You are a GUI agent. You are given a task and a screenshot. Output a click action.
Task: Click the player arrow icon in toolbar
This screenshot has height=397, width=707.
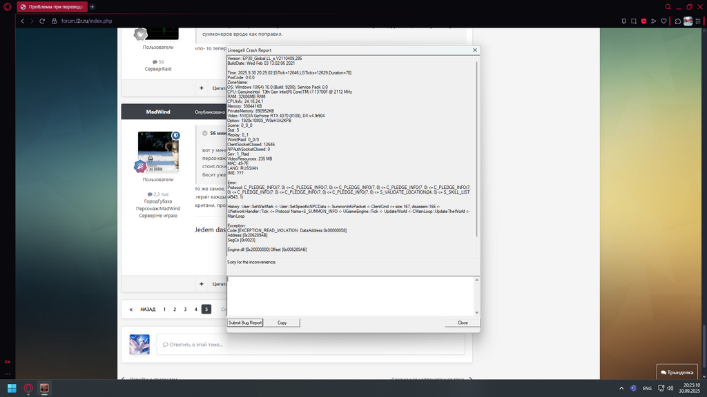tap(654, 21)
